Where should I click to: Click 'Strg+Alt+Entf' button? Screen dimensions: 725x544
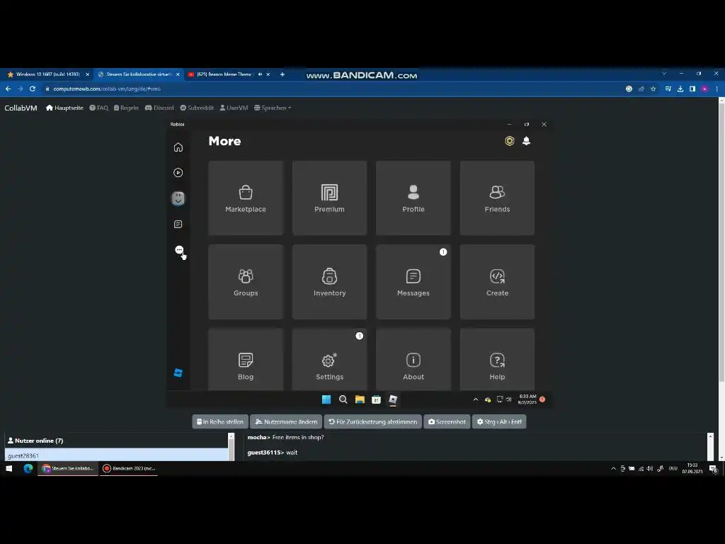click(499, 422)
